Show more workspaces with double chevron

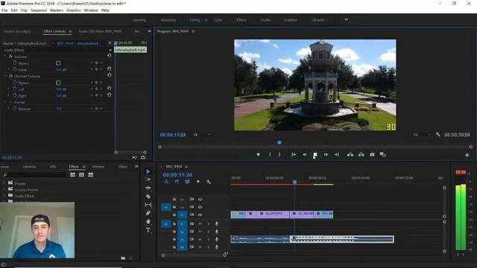click(346, 20)
